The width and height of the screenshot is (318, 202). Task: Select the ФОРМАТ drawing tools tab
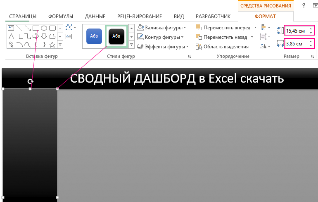tap(265, 17)
